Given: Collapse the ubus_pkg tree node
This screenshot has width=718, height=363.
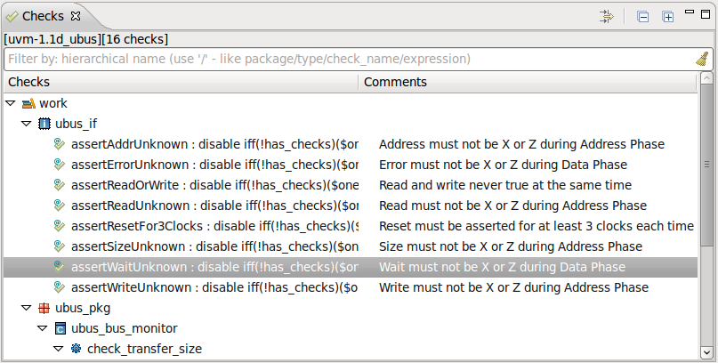Looking at the screenshot, I should 26,309.
